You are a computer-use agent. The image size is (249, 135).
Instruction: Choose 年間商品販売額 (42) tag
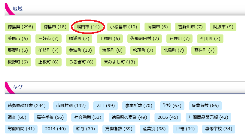(208, 117)
